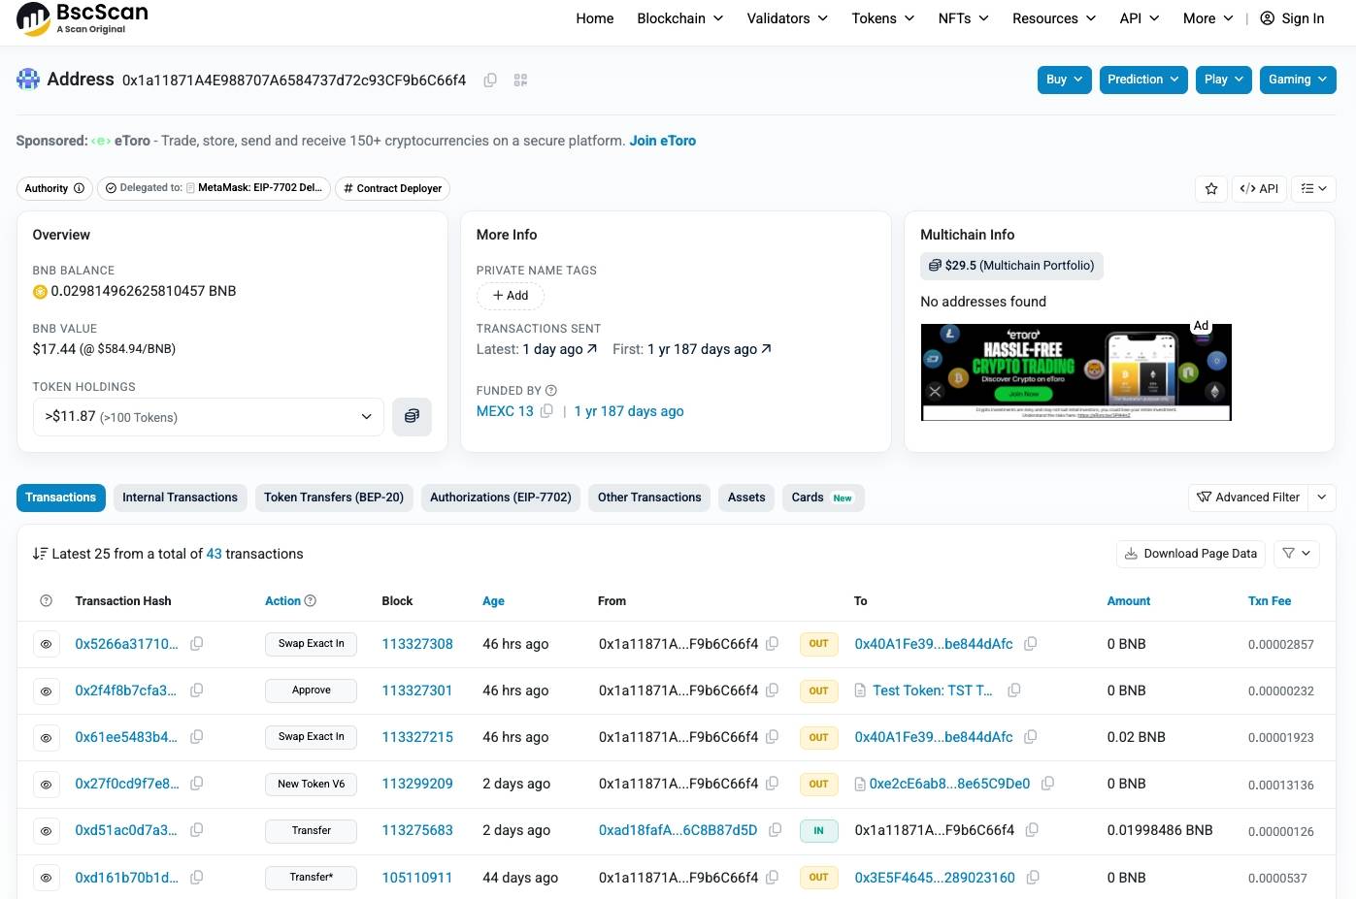
Task: Copy transaction hash 0x2f4f8b7cfa3
Action: tap(196, 690)
